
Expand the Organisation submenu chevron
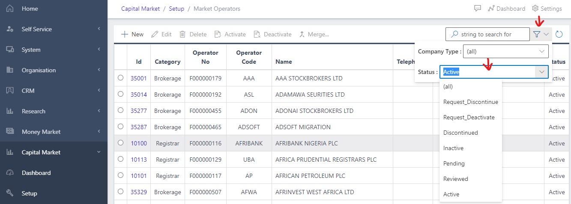click(99, 70)
